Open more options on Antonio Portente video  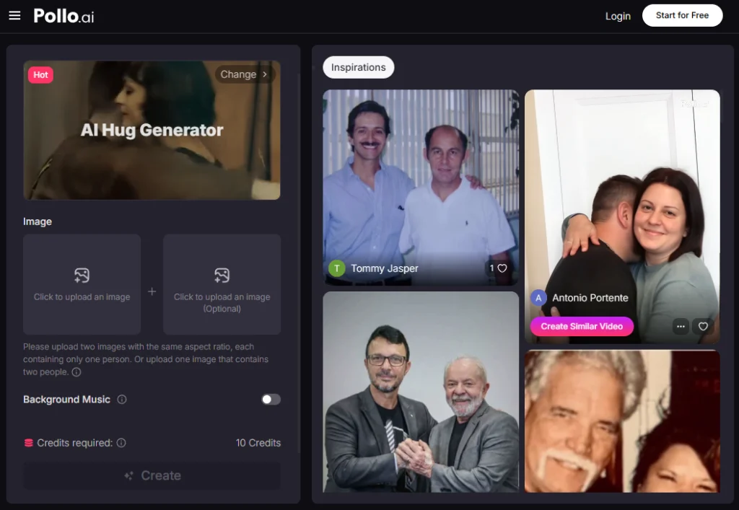680,327
